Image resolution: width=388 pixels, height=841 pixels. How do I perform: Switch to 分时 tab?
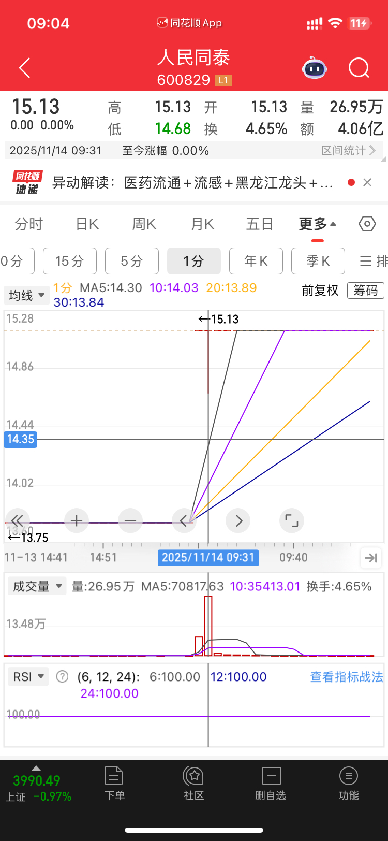29,224
